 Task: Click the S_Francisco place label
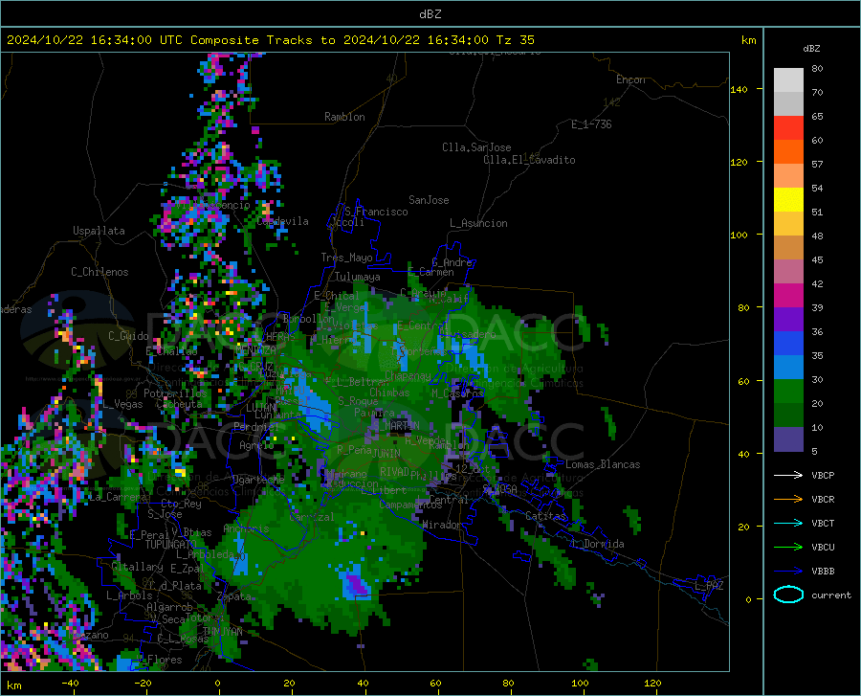[376, 212]
